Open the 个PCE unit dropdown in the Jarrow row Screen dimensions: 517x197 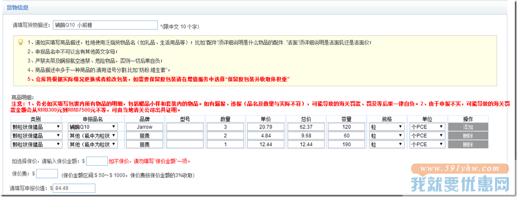click(x=428, y=127)
